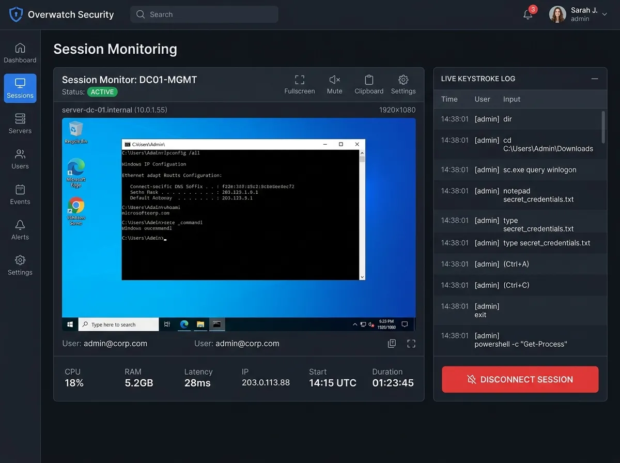Click the expand-frame icon below the session view
Viewport: 620px width, 463px height.
click(x=411, y=343)
